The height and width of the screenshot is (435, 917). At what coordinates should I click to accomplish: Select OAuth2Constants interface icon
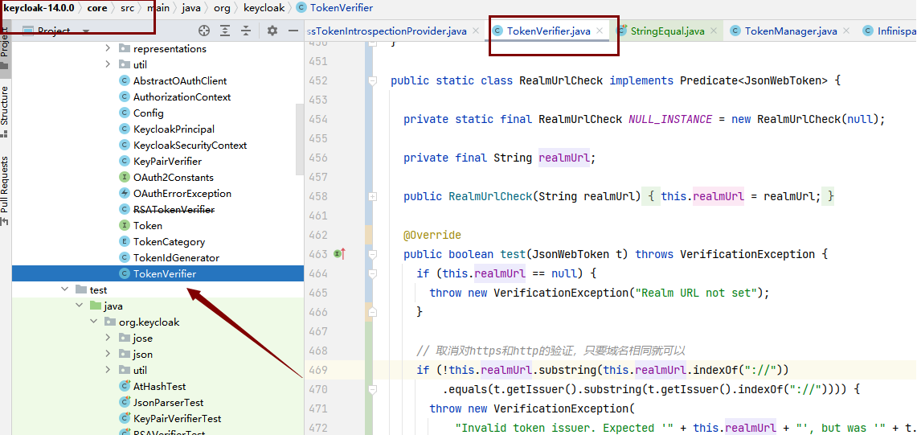click(x=124, y=178)
